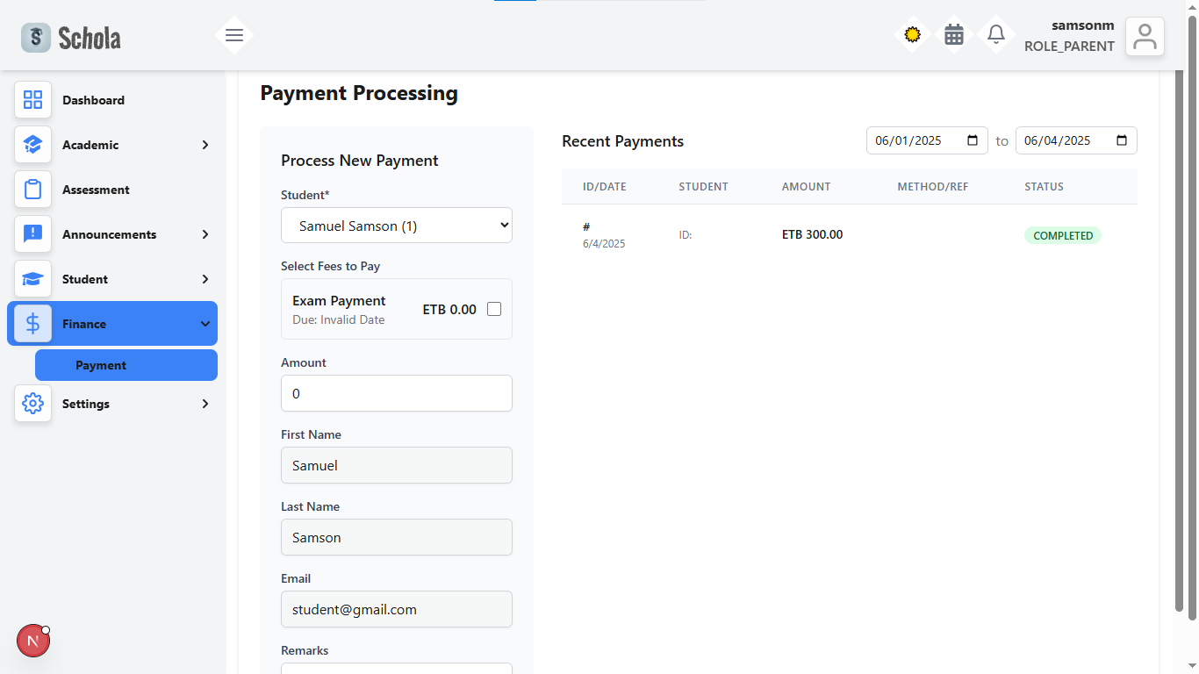Open the user profile icon
Screen dimensions: 1199x674
click(x=1145, y=36)
